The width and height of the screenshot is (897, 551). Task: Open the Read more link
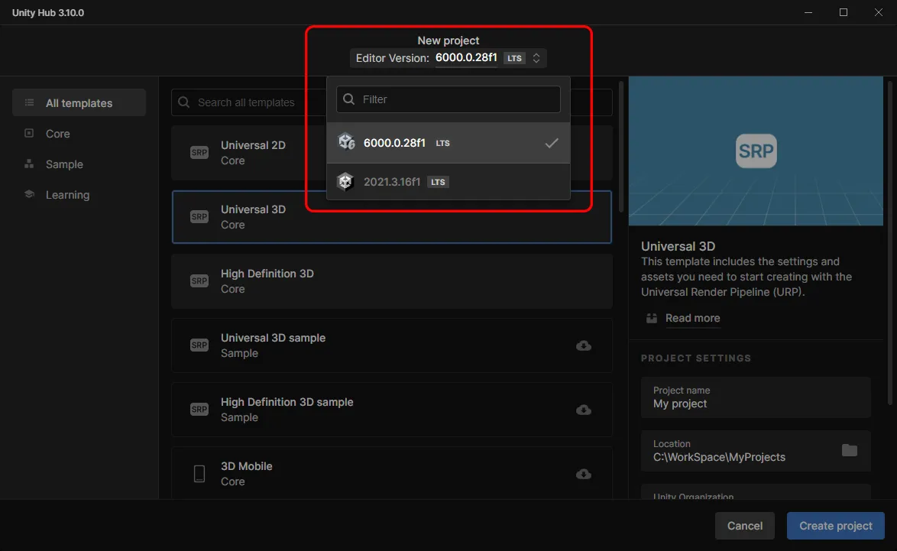(692, 318)
